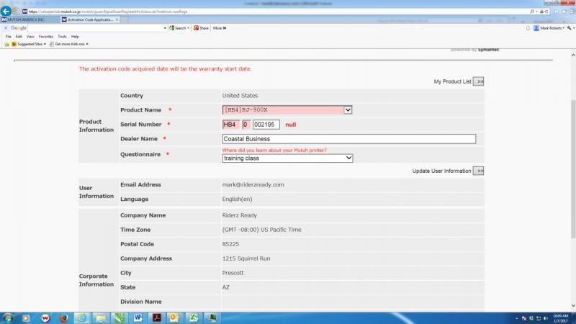Click the postal code '85225' text
This screenshot has width=576, height=324.
click(230, 244)
